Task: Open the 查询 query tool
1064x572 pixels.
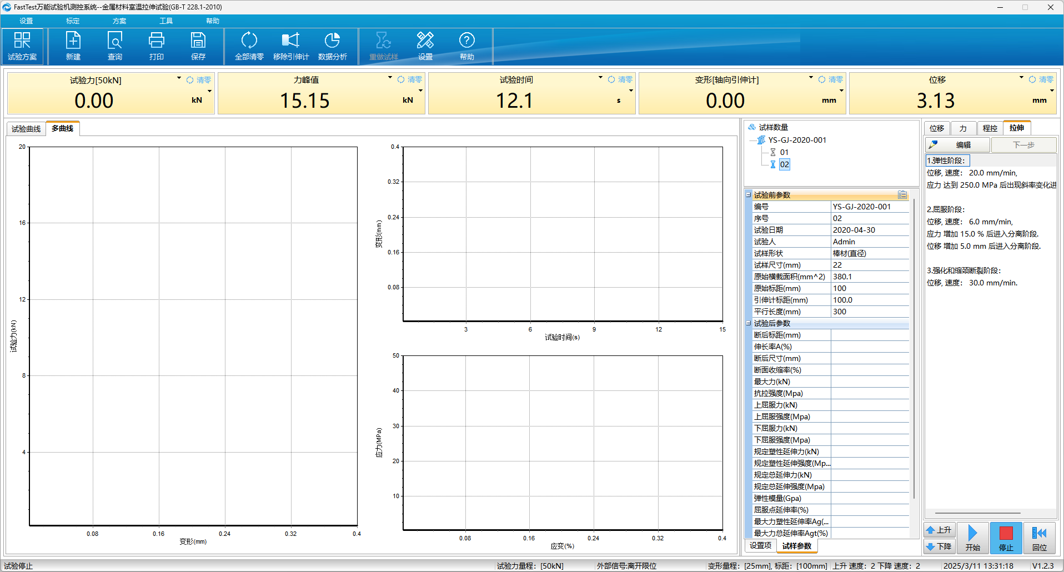Action: click(x=115, y=46)
